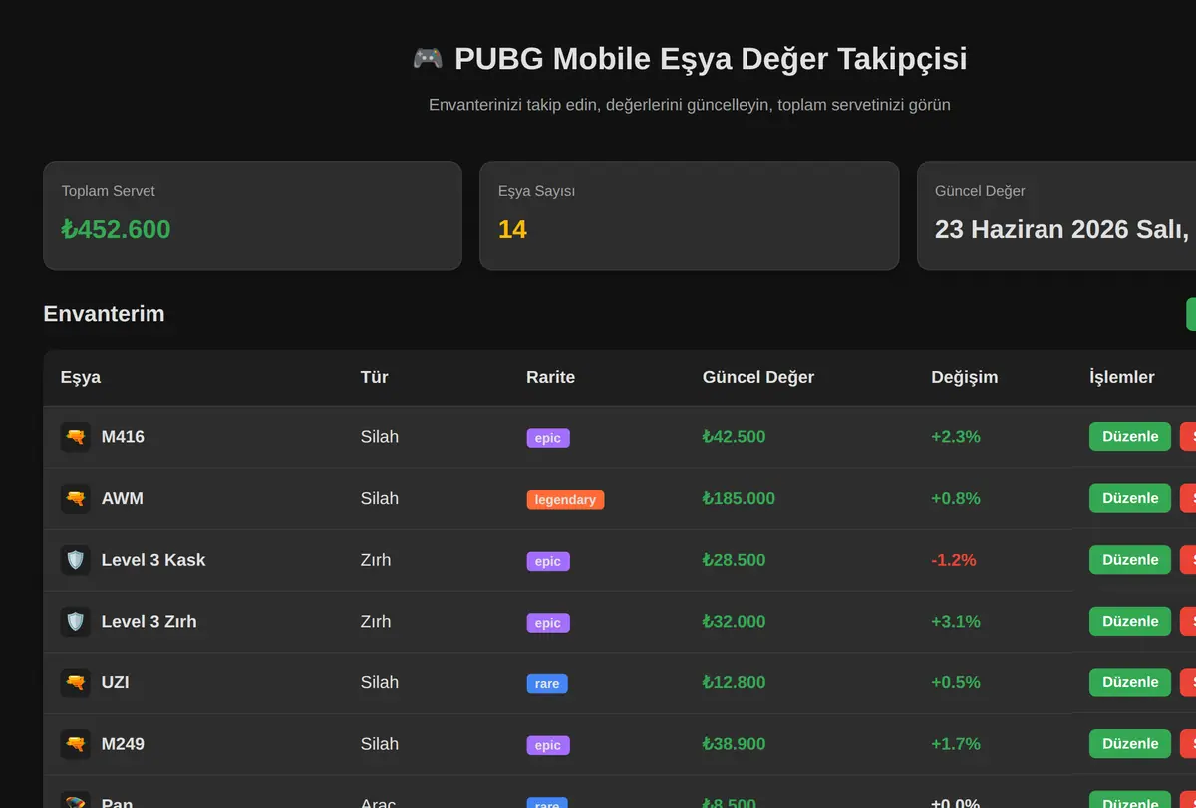Click the UZI gun icon
1196x808 pixels.
pyautogui.click(x=76, y=682)
